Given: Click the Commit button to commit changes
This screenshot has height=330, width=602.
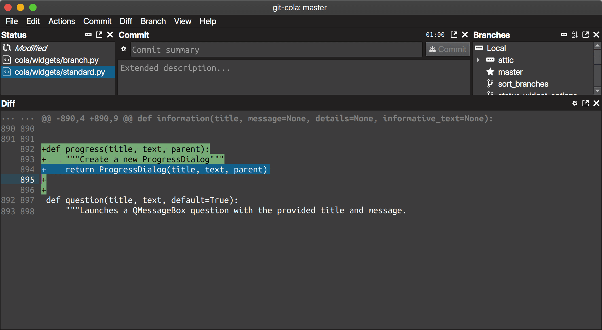Looking at the screenshot, I should pos(447,50).
